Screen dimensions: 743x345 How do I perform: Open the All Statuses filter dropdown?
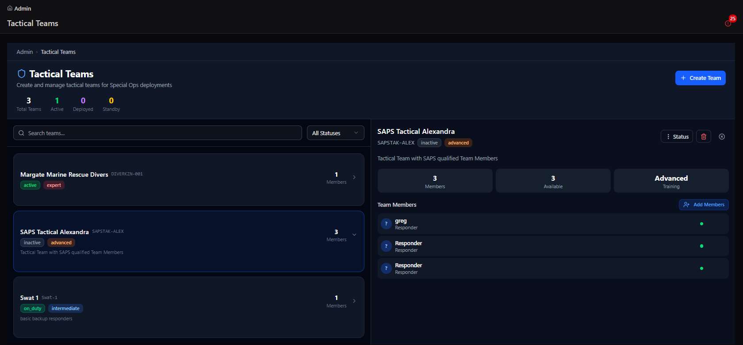(336, 133)
